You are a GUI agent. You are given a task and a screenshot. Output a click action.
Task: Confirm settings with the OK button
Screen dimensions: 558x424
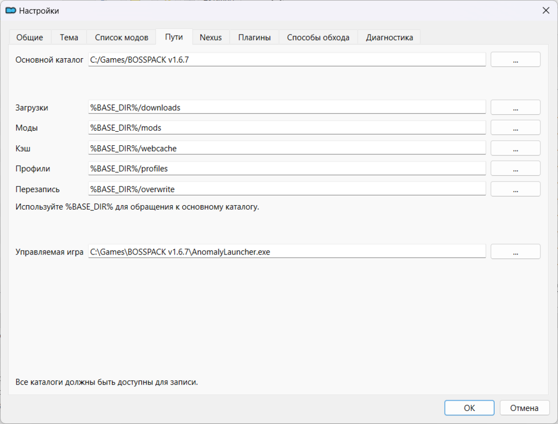click(x=469, y=408)
